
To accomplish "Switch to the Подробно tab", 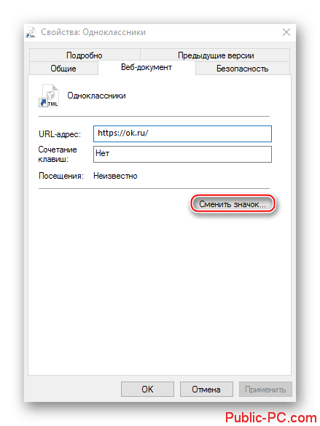I will coord(85,55).
